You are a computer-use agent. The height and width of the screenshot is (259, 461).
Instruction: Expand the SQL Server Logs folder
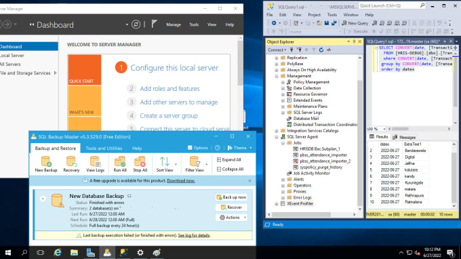pos(283,113)
